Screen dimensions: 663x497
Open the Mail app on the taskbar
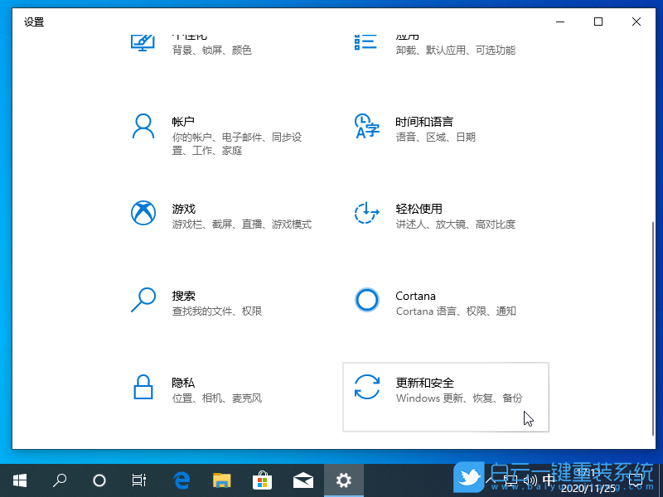pyautogui.click(x=303, y=480)
